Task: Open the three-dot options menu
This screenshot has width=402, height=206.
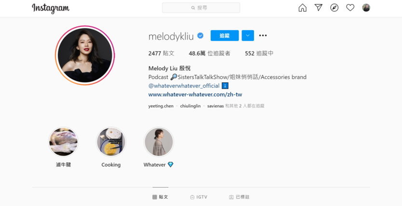Action: (x=263, y=36)
